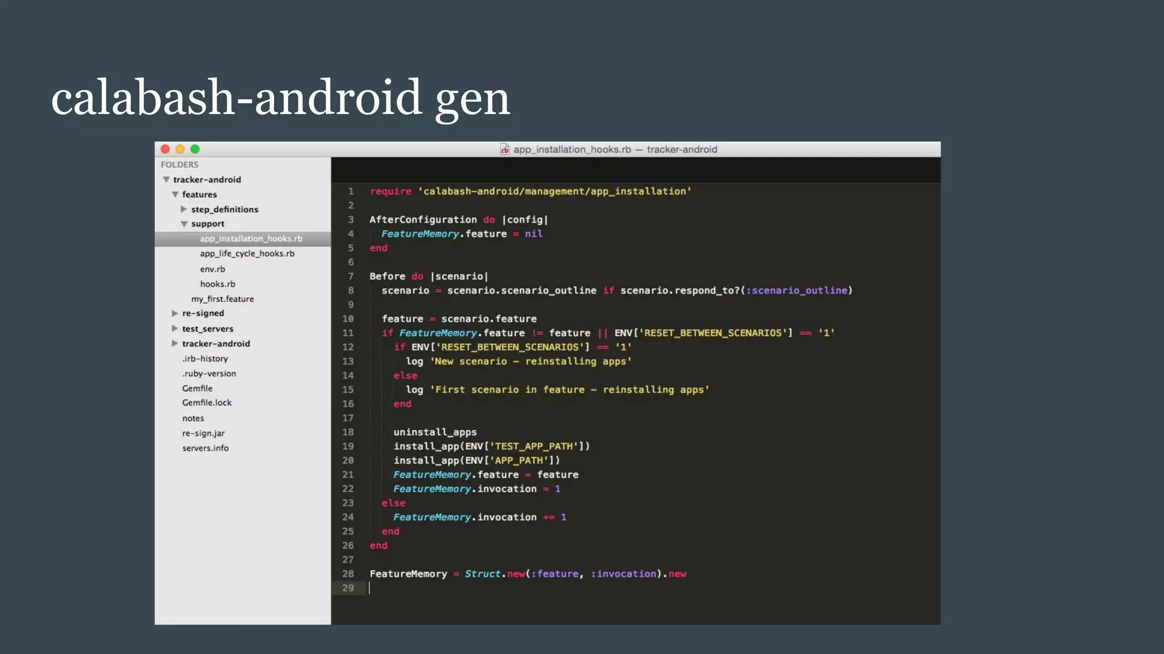Open the Gemfile entry
Image resolution: width=1164 pixels, height=654 pixels.
click(x=197, y=388)
